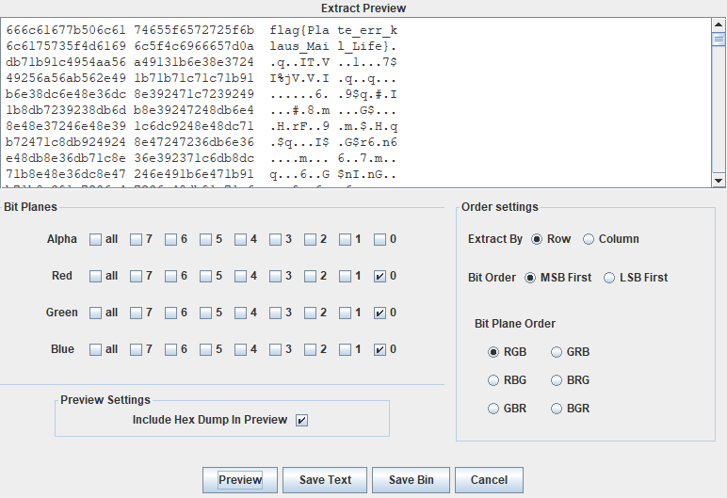
Task: Check Alpha bit plane 4
Action: 240,239
